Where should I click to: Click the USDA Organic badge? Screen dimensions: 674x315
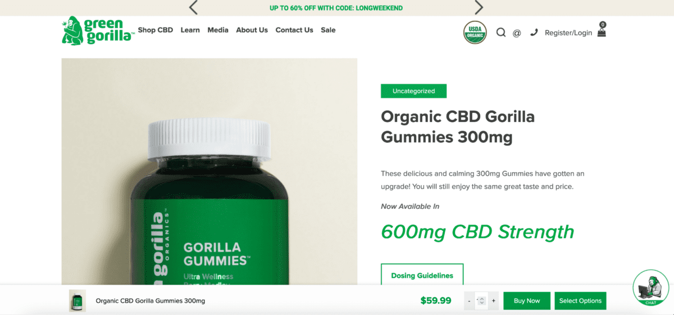point(475,33)
